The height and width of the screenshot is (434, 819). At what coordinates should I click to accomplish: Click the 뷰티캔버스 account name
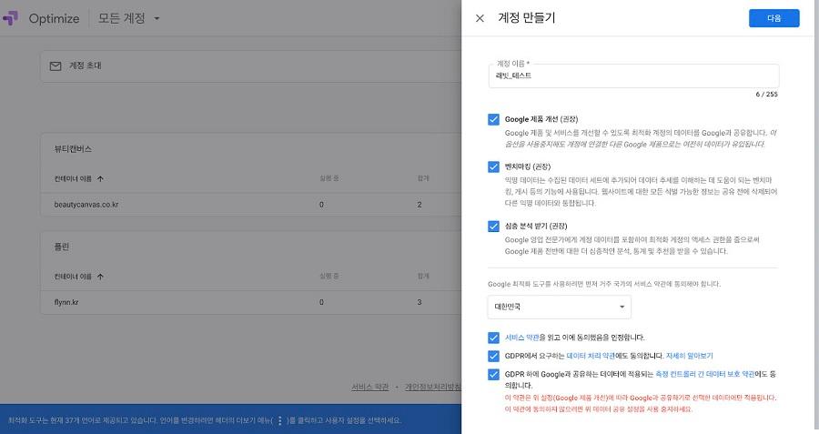[73, 149]
